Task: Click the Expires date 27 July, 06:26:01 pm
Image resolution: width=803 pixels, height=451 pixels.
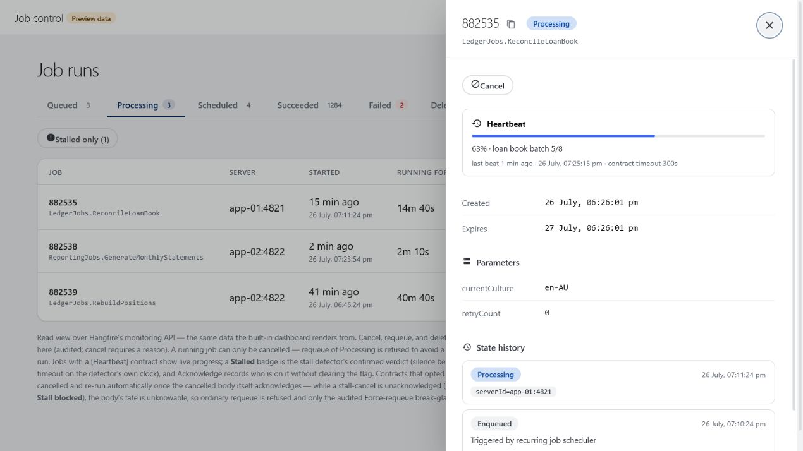Action: pos(591,228)
